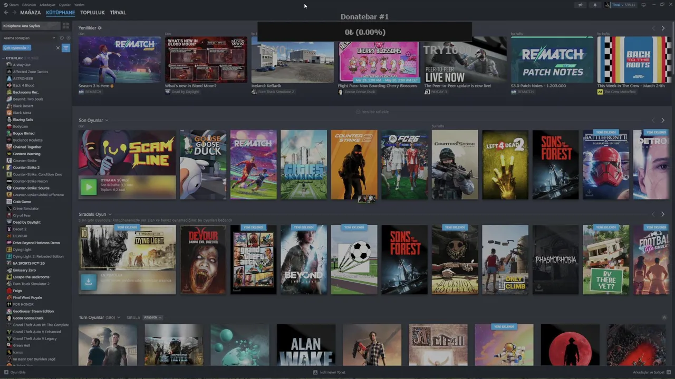This screenshot has width=675, height=379.
Task: Select Counter-Strike 2 in the game list
Action: [x=26, y=167]
